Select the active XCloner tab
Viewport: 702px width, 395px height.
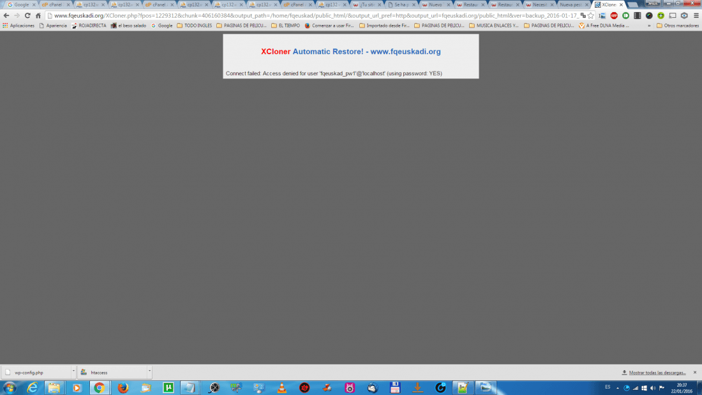[x=608, y=4]
